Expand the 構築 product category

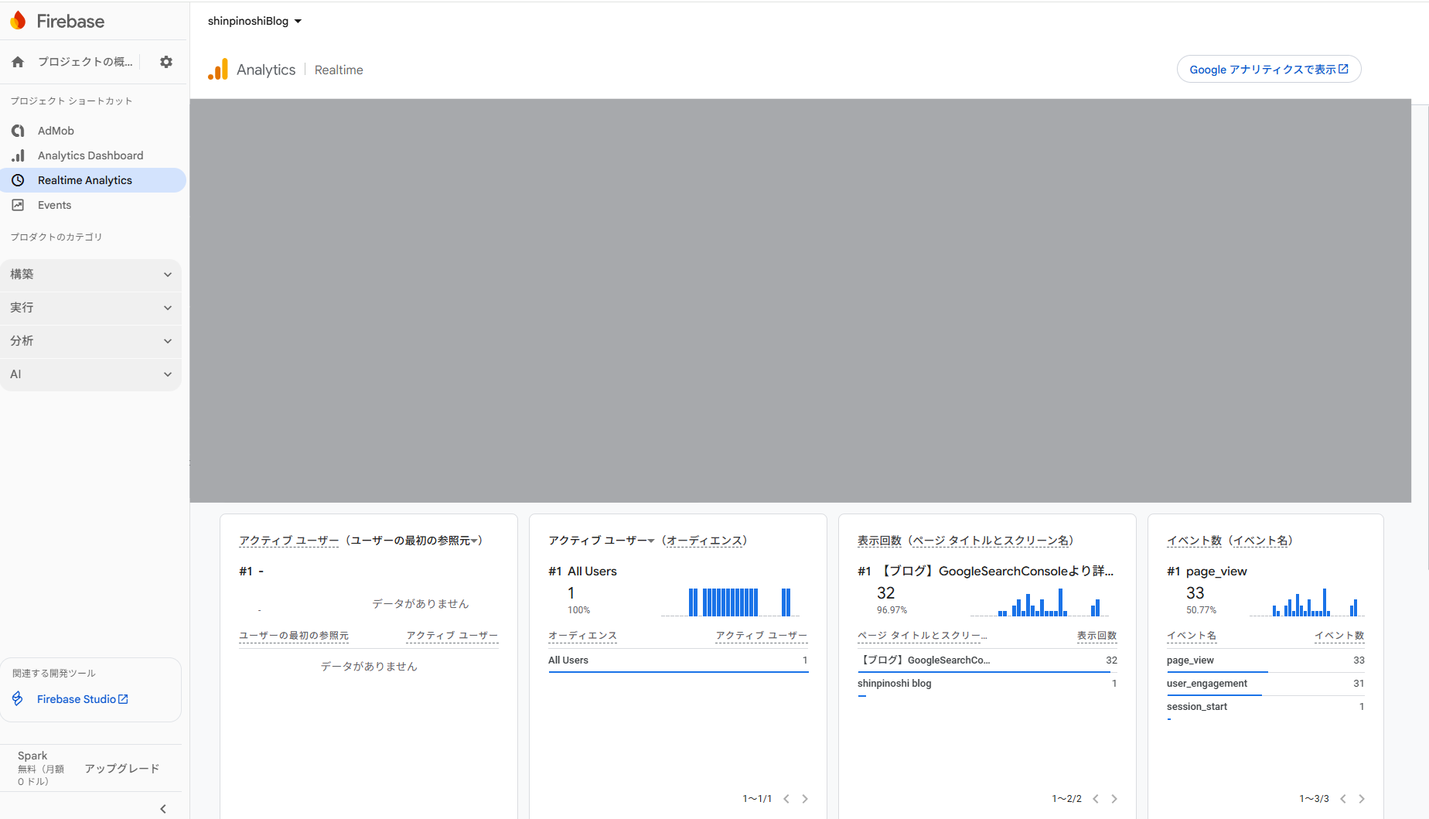(x=91, y=275)
